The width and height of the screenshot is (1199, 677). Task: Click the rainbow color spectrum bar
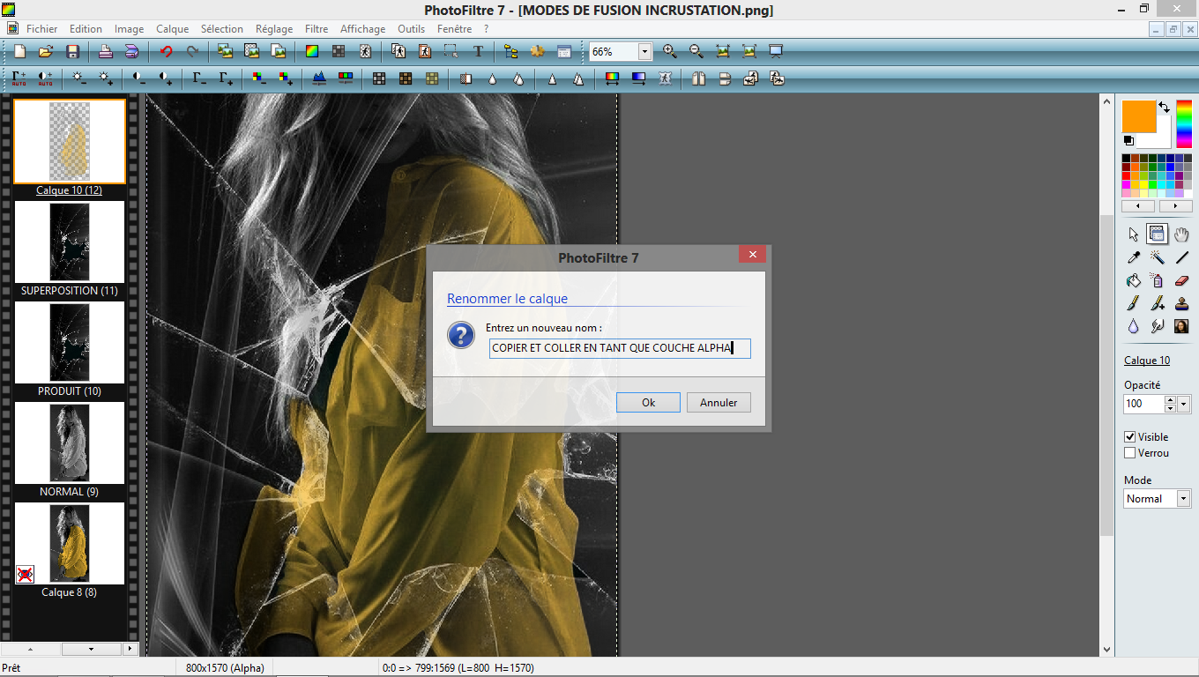point(1184,123)
